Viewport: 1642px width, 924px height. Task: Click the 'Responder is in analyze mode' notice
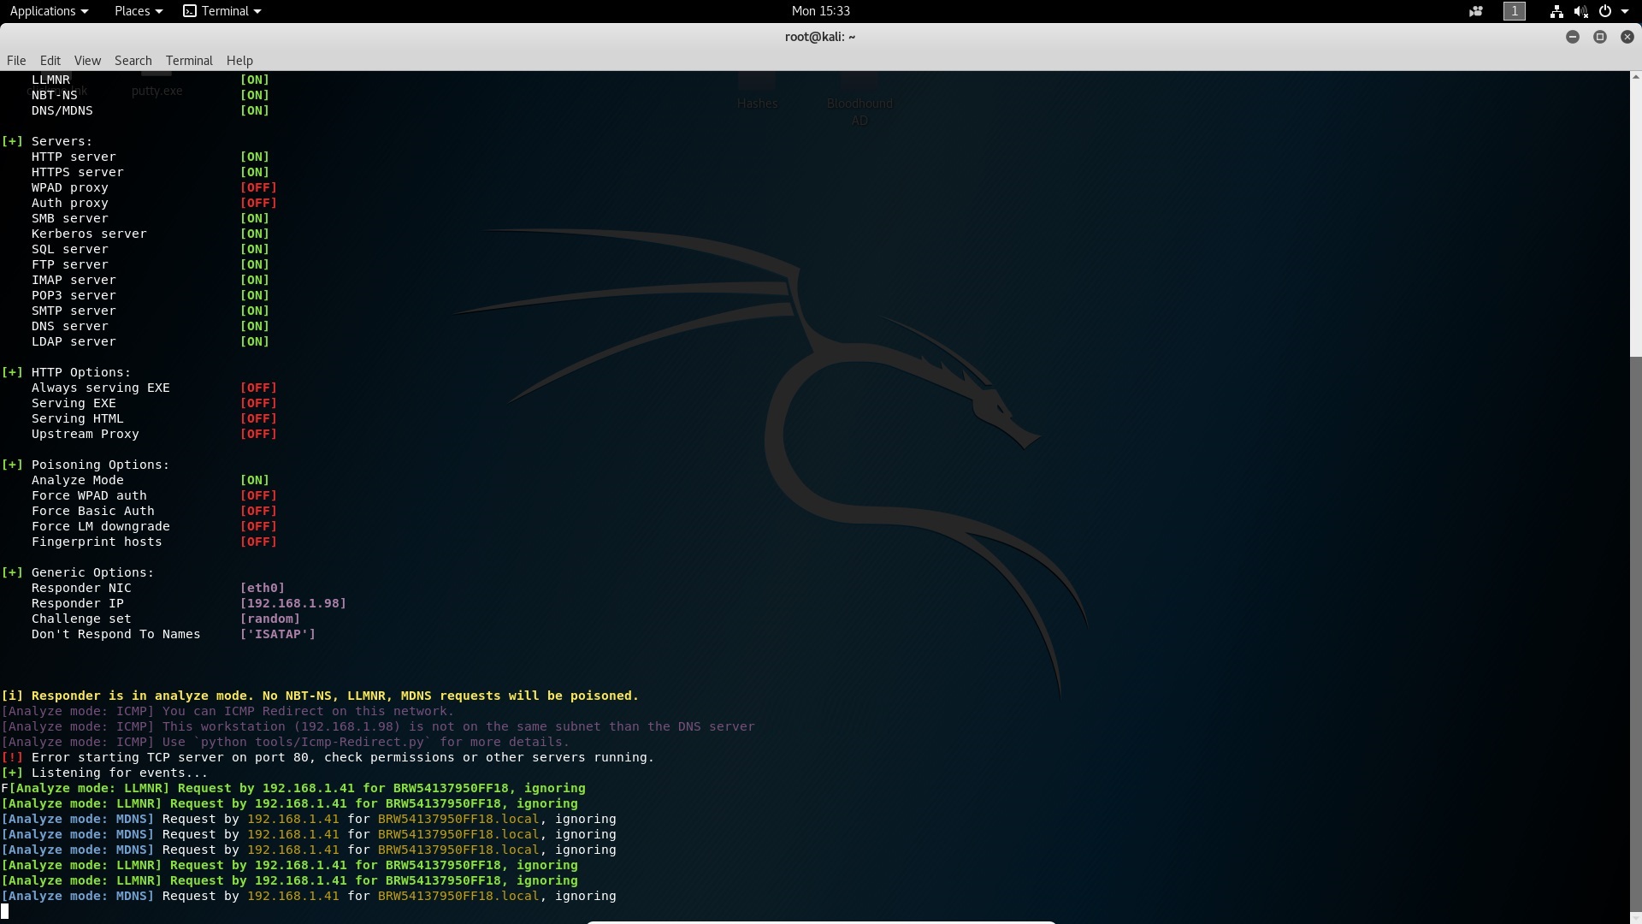[320, 696]
